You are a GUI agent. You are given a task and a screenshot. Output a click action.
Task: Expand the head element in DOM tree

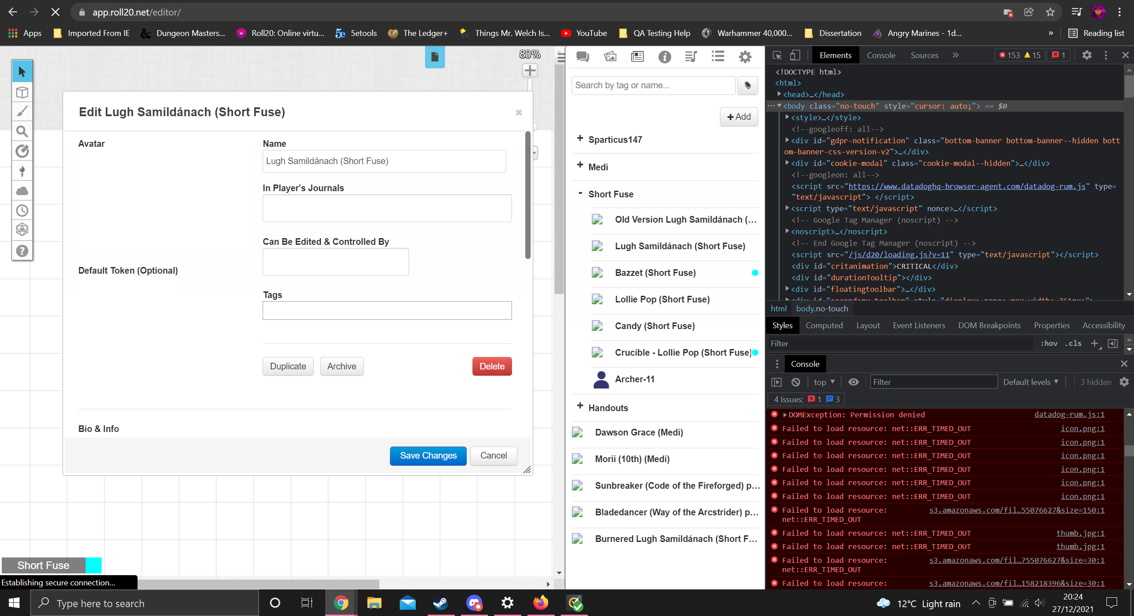tap(779, 94)
